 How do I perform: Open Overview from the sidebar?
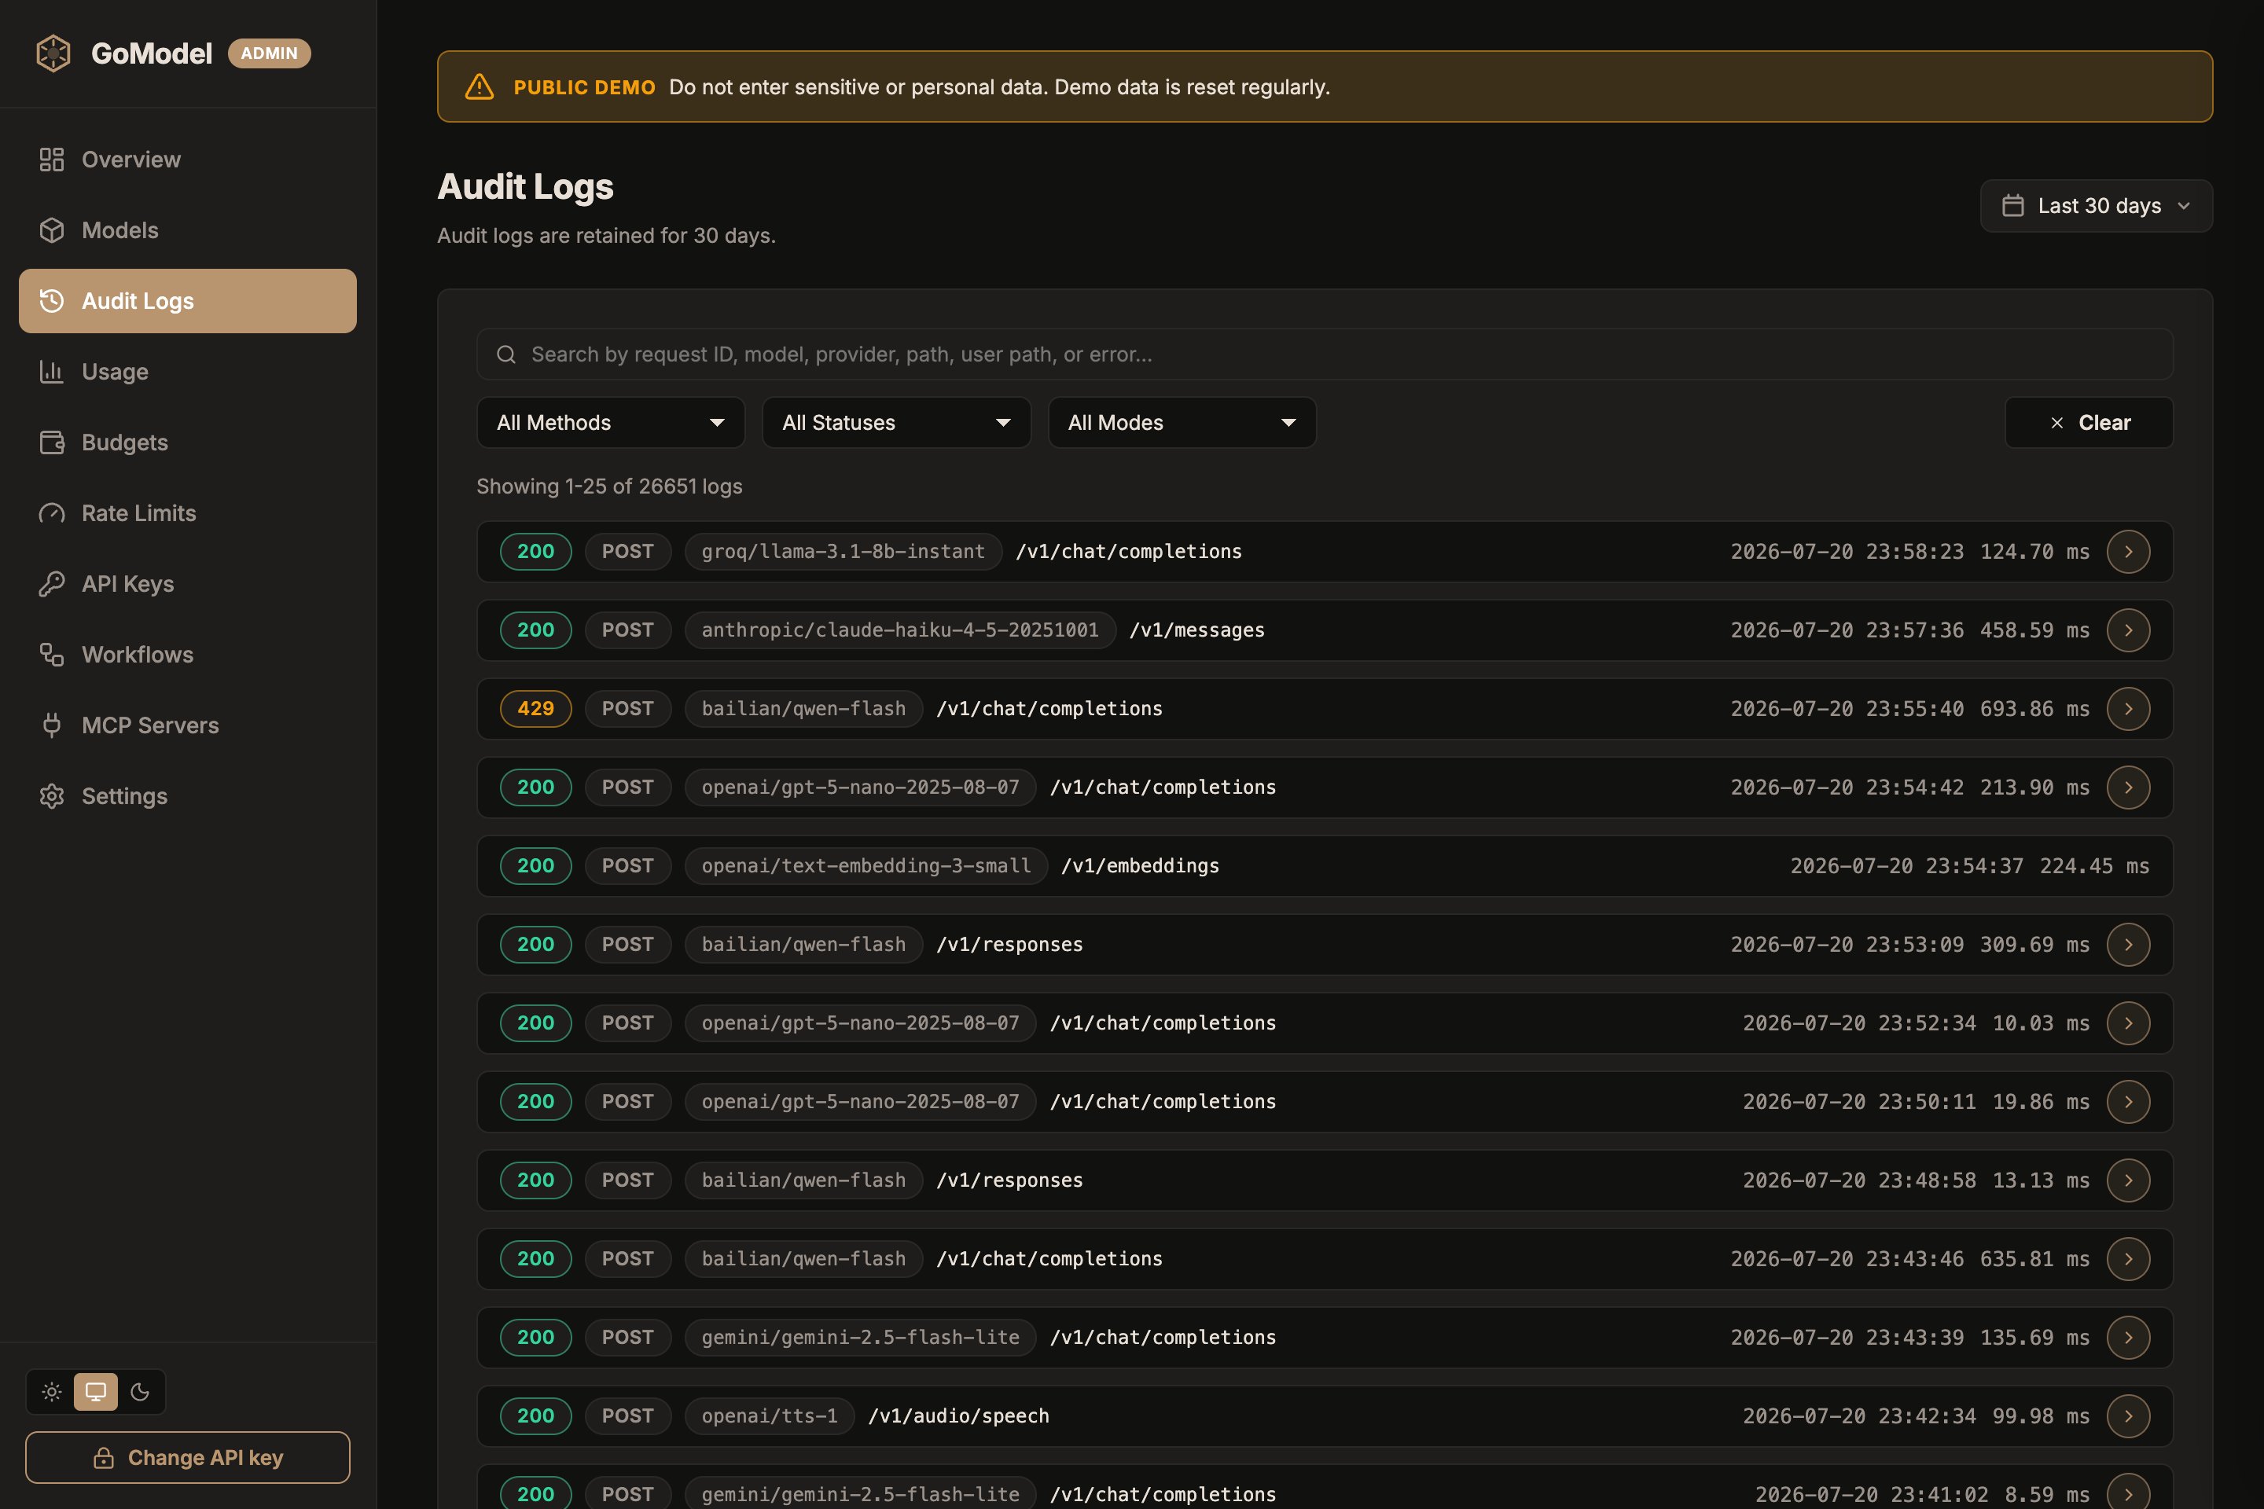pos(188,160)
